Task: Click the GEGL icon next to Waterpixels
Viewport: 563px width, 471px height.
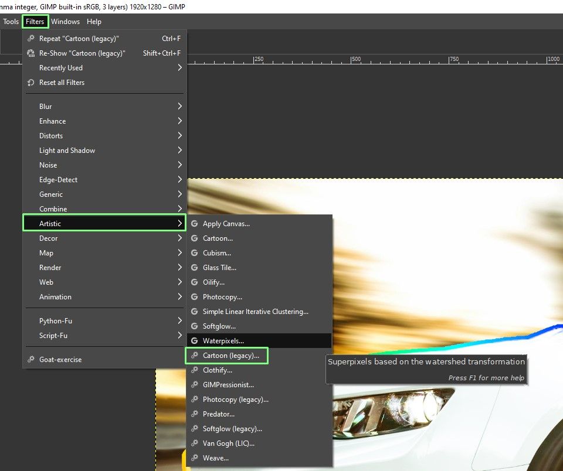Action: click(194, 341)
